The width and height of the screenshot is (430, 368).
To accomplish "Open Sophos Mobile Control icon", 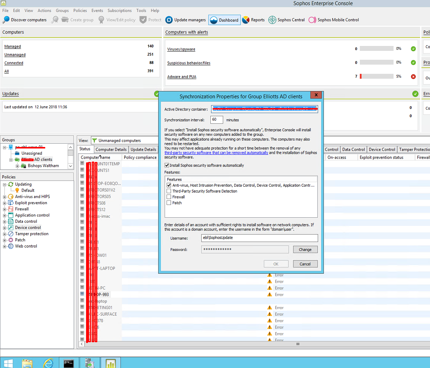I will [312, 20].
